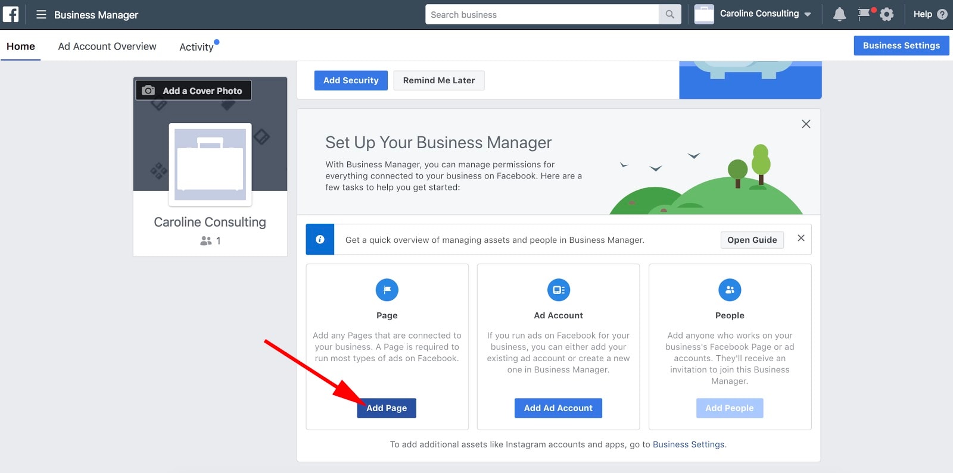Image resolution: width=953 pixels, height=473 pixels.
Task: Click the People card title
Action: click(730, 315)
